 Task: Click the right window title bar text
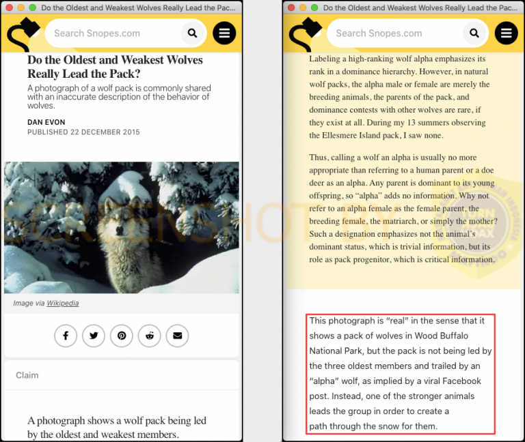pos(420,8)
